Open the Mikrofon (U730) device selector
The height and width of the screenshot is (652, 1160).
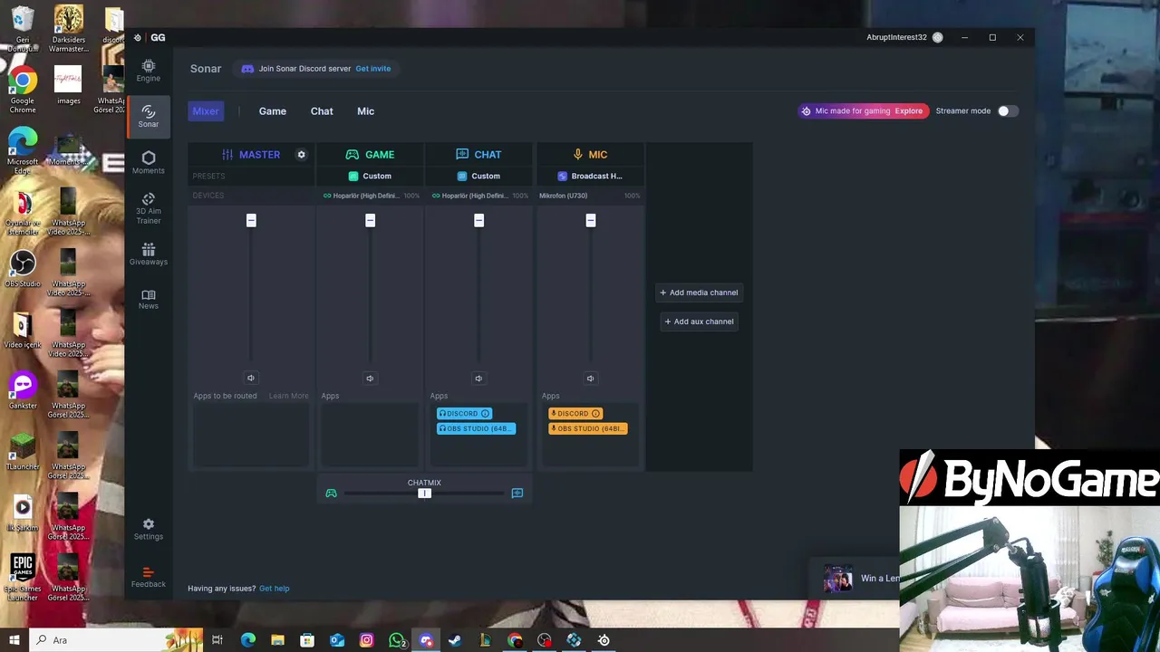click(x=590, y=196)
